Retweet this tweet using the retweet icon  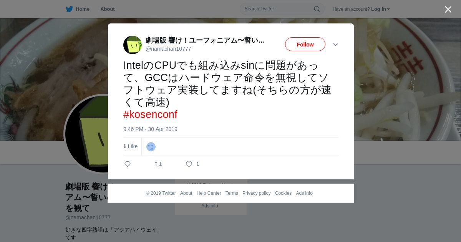[x=158, y=164]
